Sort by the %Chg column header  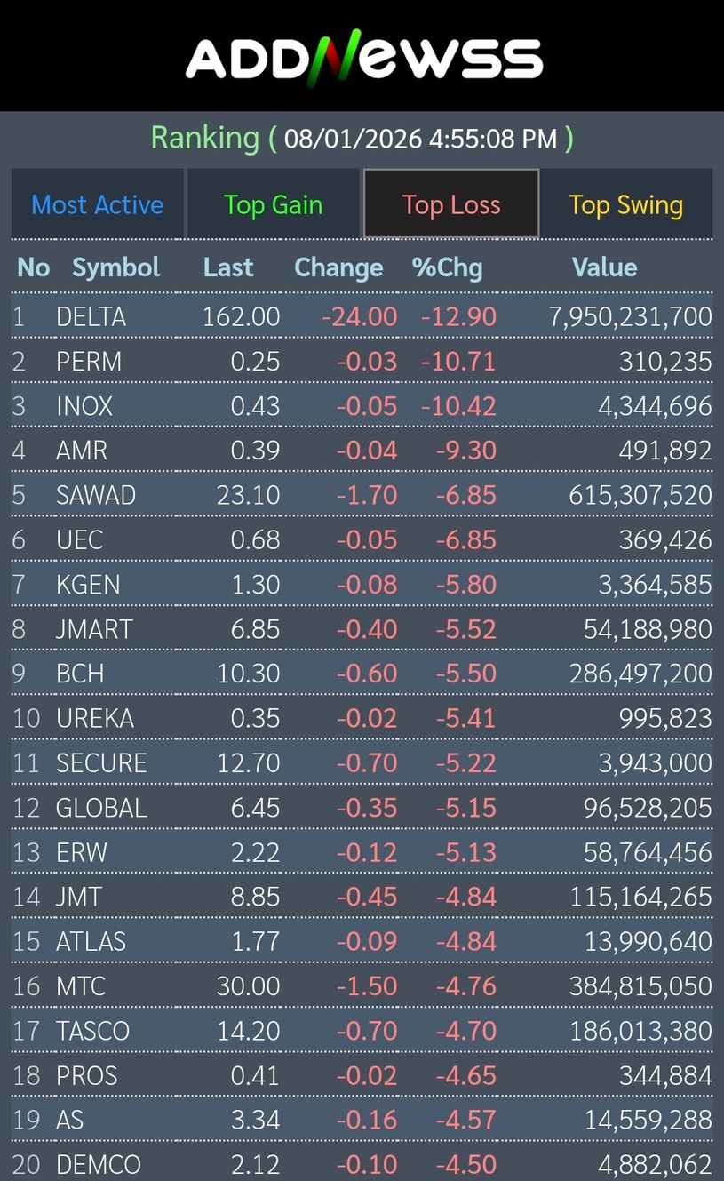447,267
